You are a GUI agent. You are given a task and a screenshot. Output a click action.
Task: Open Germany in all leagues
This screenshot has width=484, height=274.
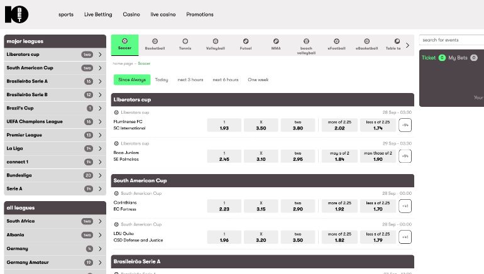[55, 249]
